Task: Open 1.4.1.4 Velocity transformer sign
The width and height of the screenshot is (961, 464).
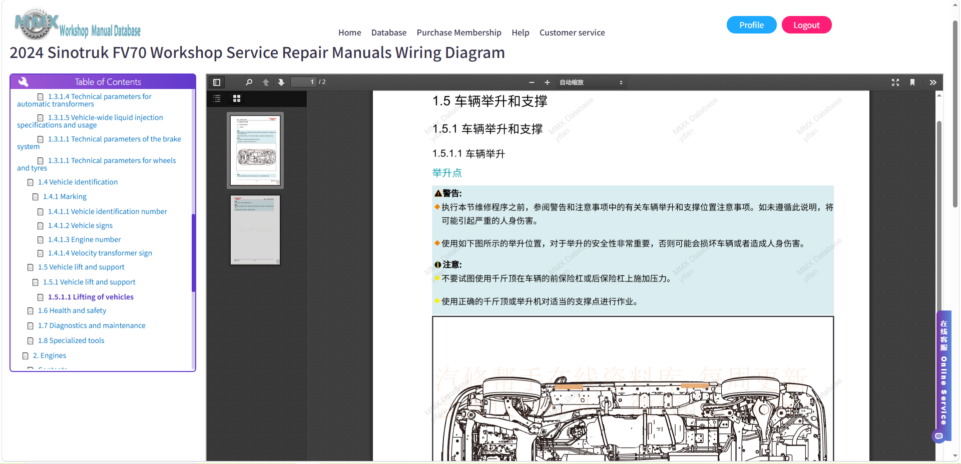Action: (x=100, y=253)
